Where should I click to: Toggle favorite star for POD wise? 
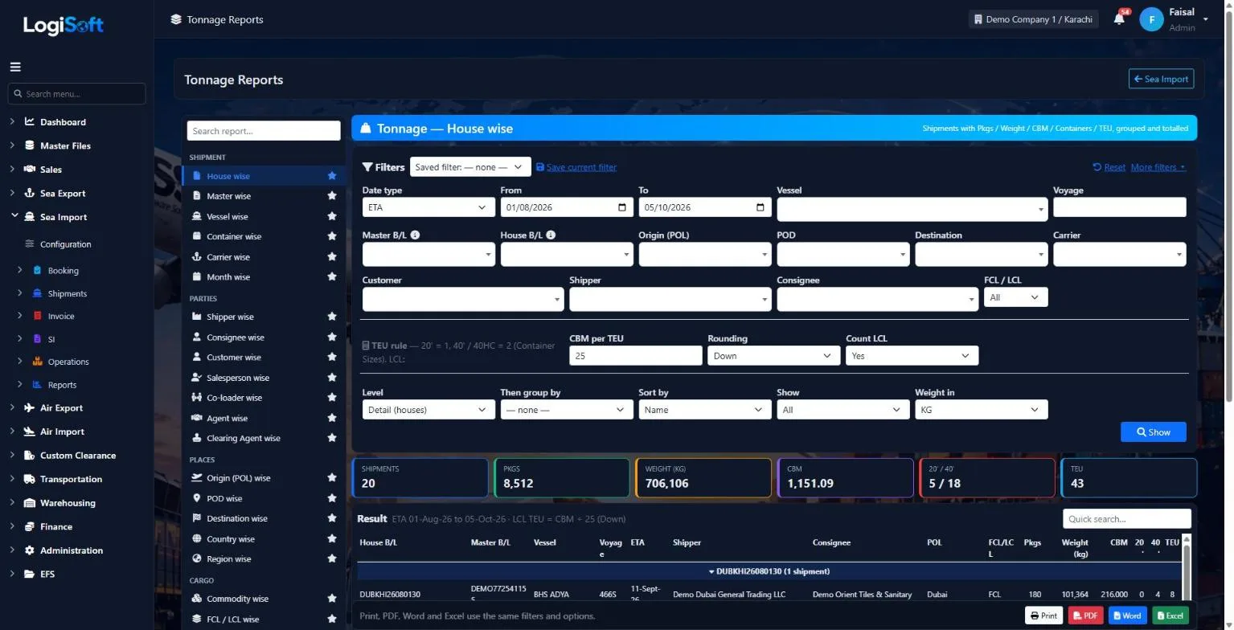pyautogui.click(x=332, y=498)
